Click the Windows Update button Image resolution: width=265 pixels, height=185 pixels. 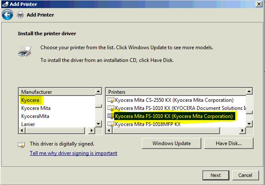point(172,143)
